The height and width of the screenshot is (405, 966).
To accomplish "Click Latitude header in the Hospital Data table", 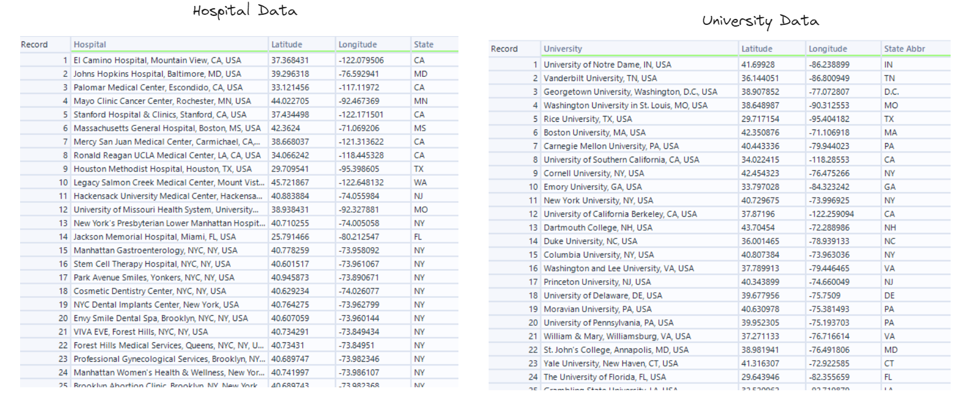I will (x=287, y=44).
